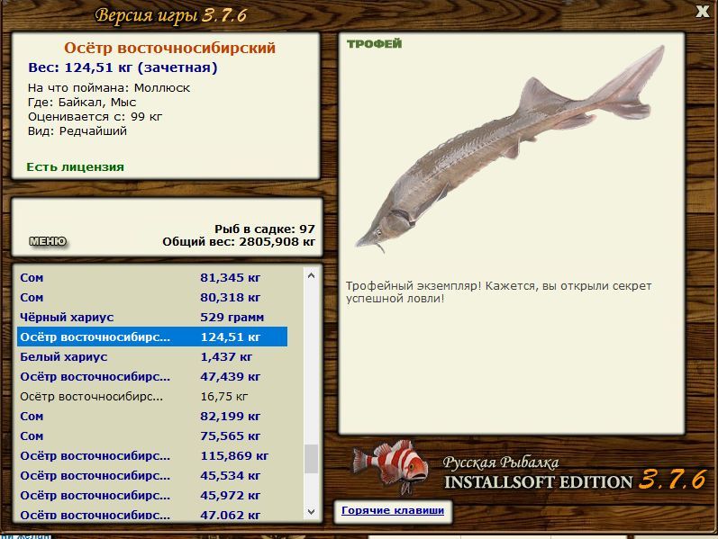Select the Осётр 45,534 кг row

[x=152, y=476]
